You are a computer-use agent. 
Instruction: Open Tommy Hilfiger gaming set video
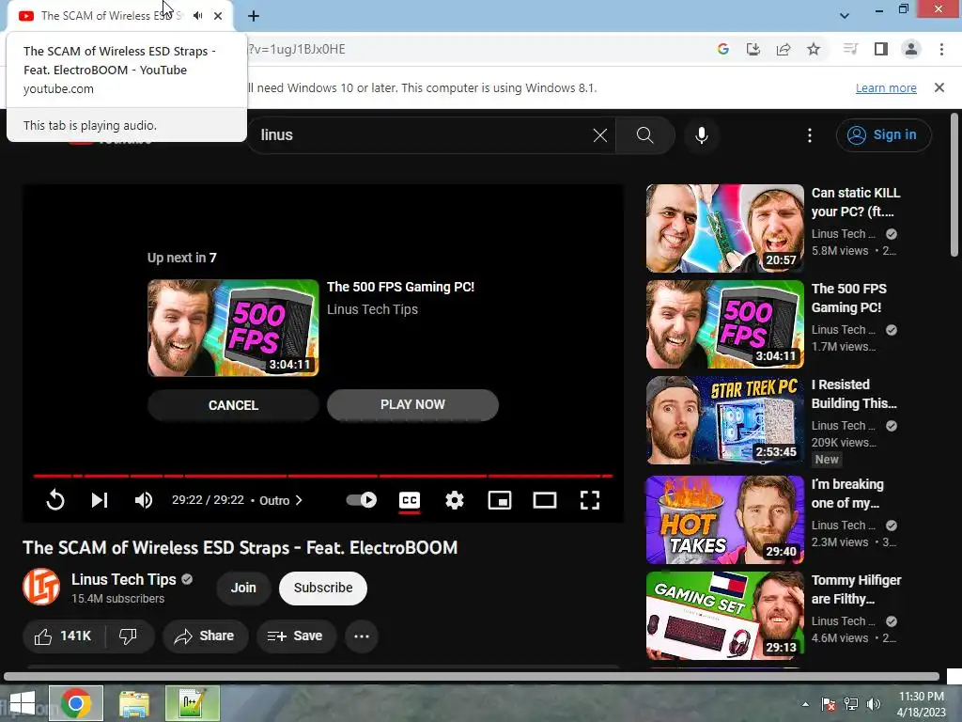(725, 615)
